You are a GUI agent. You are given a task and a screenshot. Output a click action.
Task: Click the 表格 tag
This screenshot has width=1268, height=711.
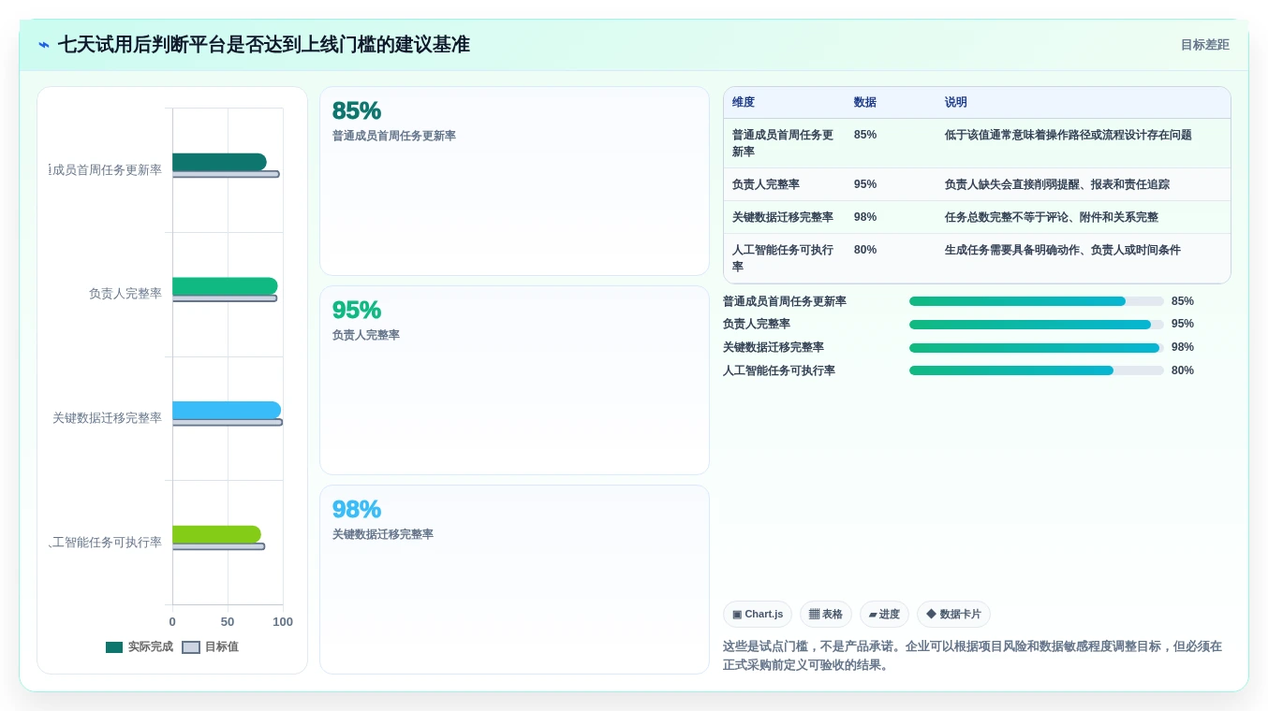(826, 615)
